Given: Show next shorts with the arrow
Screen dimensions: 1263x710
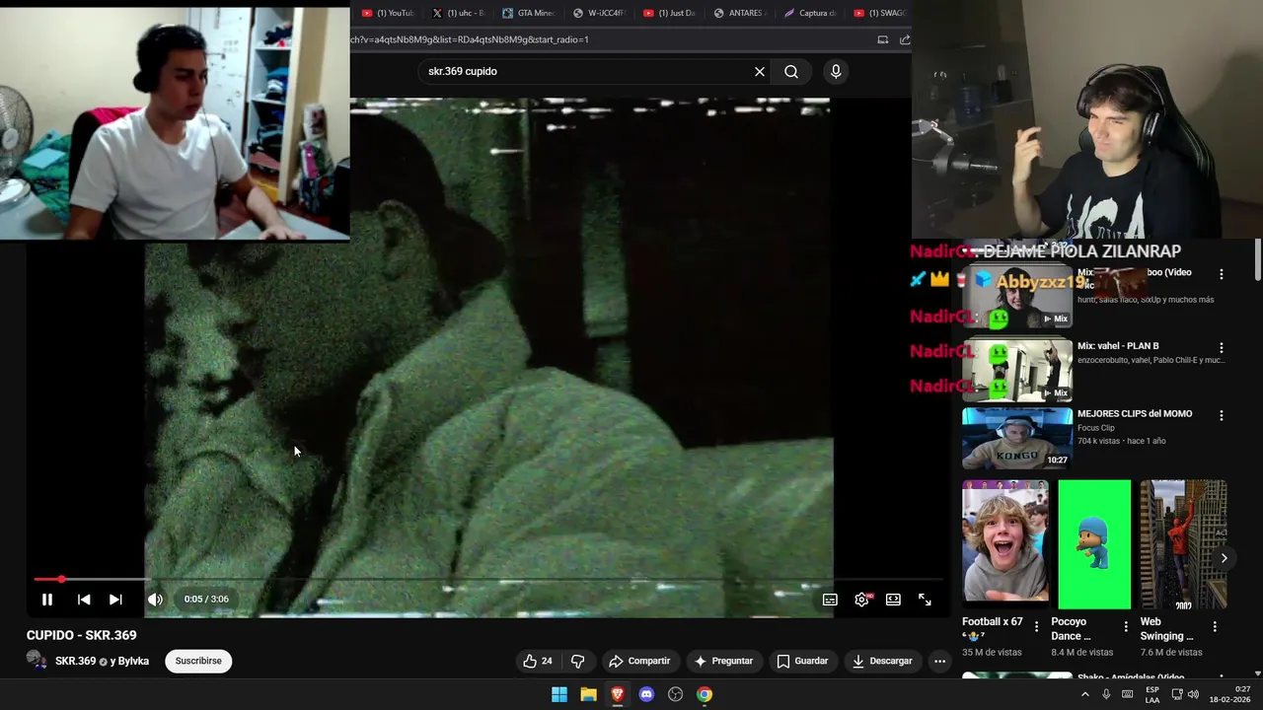Looking at the screenshot, I should point(1224,558).
